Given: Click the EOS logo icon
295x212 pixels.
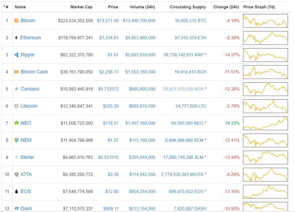Looking at the screenshot, I should (x=17, y=191).
